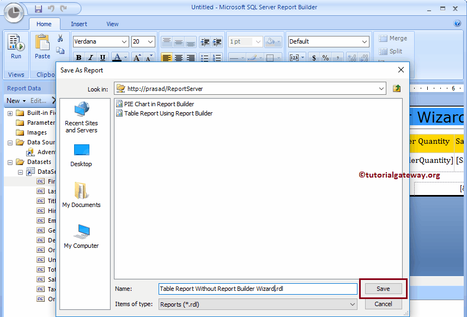Open My Computer in the Save dialog

click(81, 235)
